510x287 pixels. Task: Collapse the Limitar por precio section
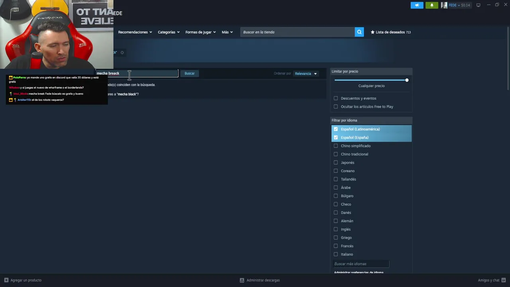[x=371, y=71]
